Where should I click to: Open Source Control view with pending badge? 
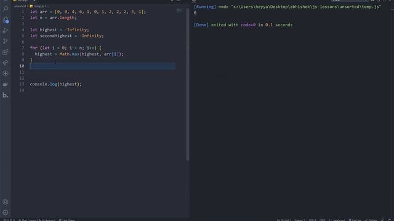(x=6, y=20)
